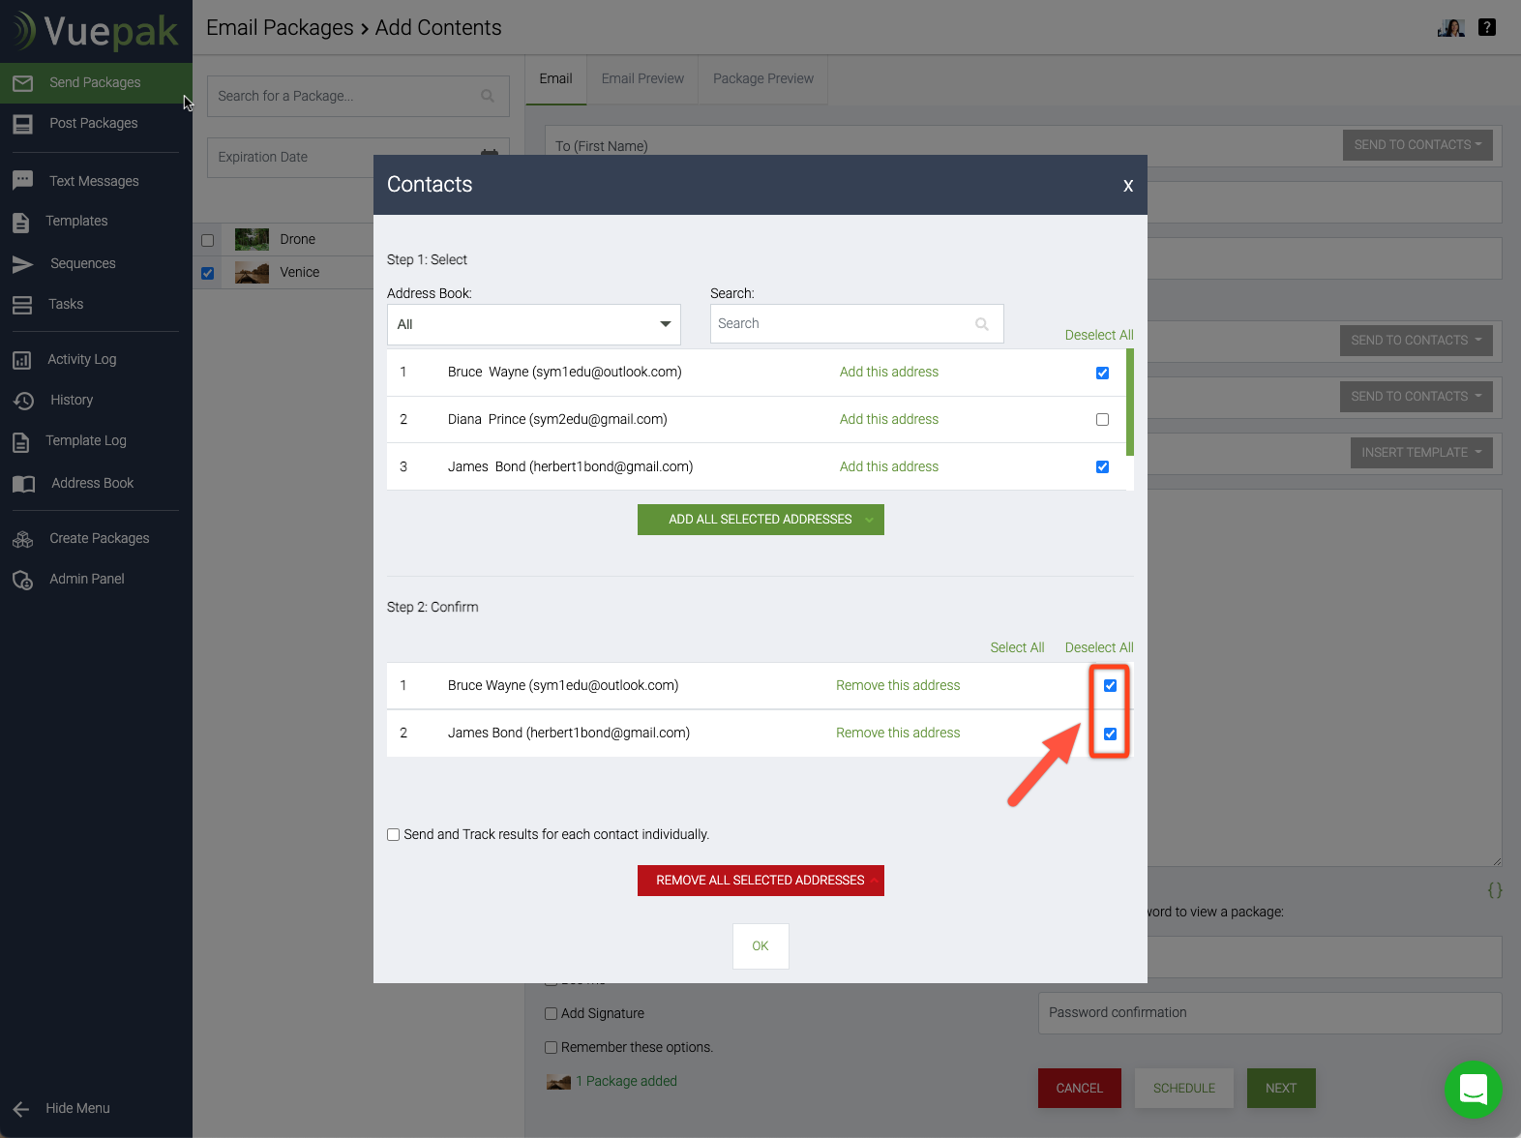The height and width of the screenshot is (1138, 1521).
Task: Click the Expiration Date field
Action: (x=358, y=157)
